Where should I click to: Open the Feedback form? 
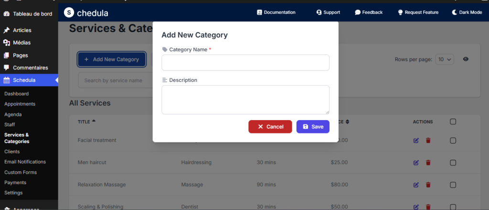(369, 12)
